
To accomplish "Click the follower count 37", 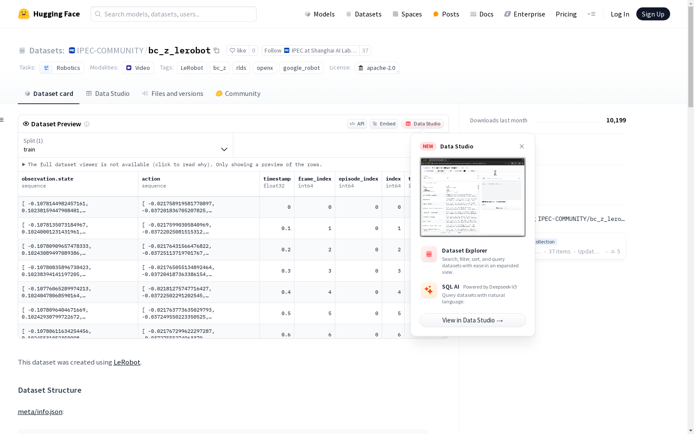I will tap(365, 50).
